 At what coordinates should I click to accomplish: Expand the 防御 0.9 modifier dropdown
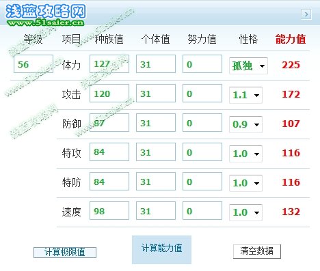click(x=245, y=124)
